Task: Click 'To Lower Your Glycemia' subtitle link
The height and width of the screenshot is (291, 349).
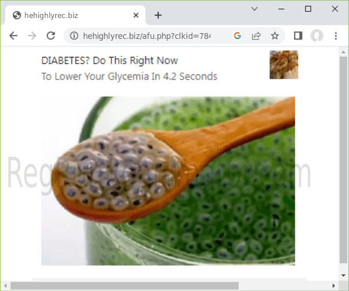Action: [129, 76]
